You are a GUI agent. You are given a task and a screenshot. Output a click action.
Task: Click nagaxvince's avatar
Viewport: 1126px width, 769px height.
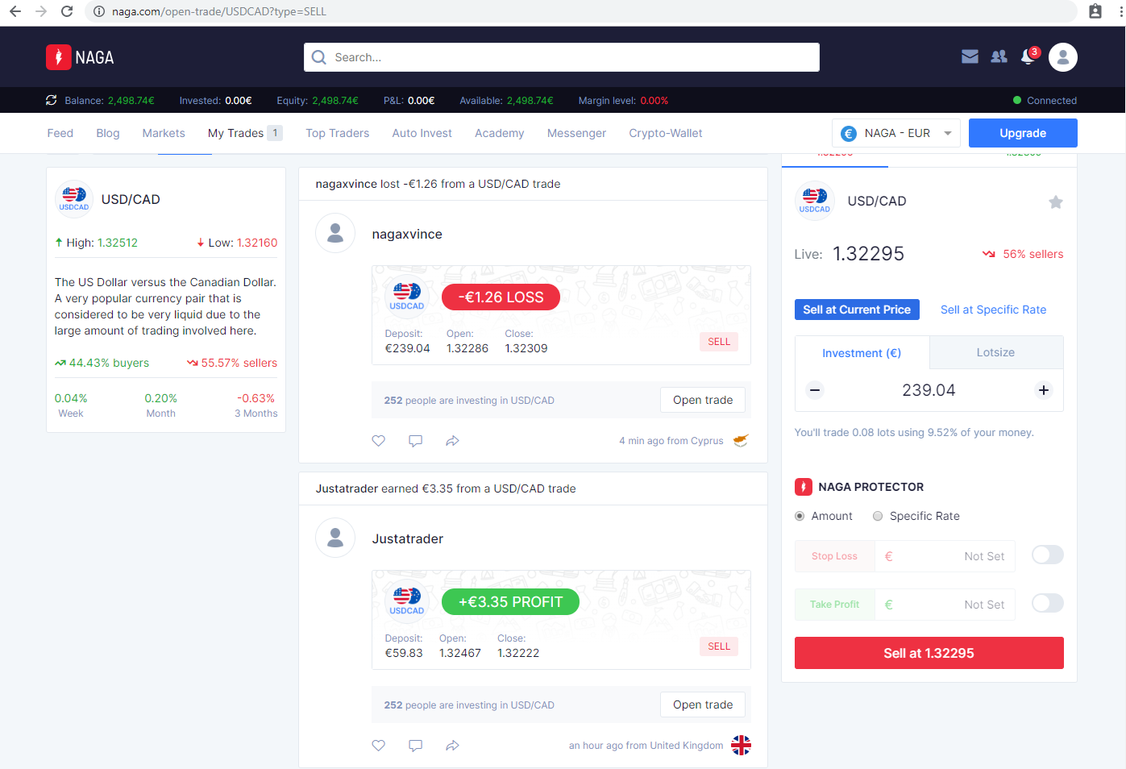[x=335, y=233]
